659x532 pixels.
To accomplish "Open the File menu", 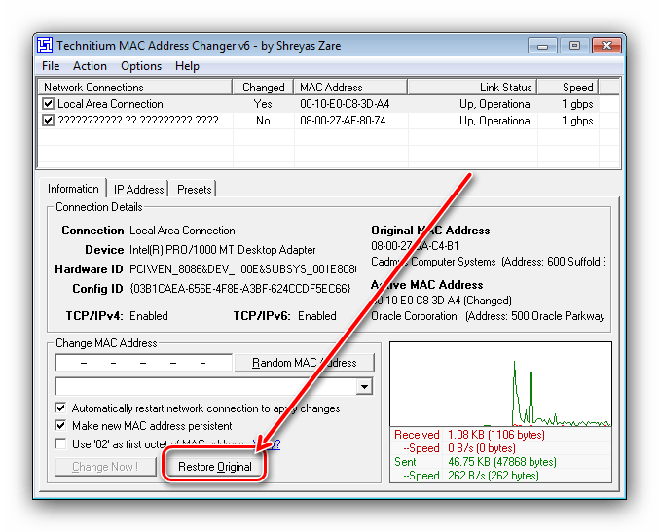I will click(x=51, y=66).
